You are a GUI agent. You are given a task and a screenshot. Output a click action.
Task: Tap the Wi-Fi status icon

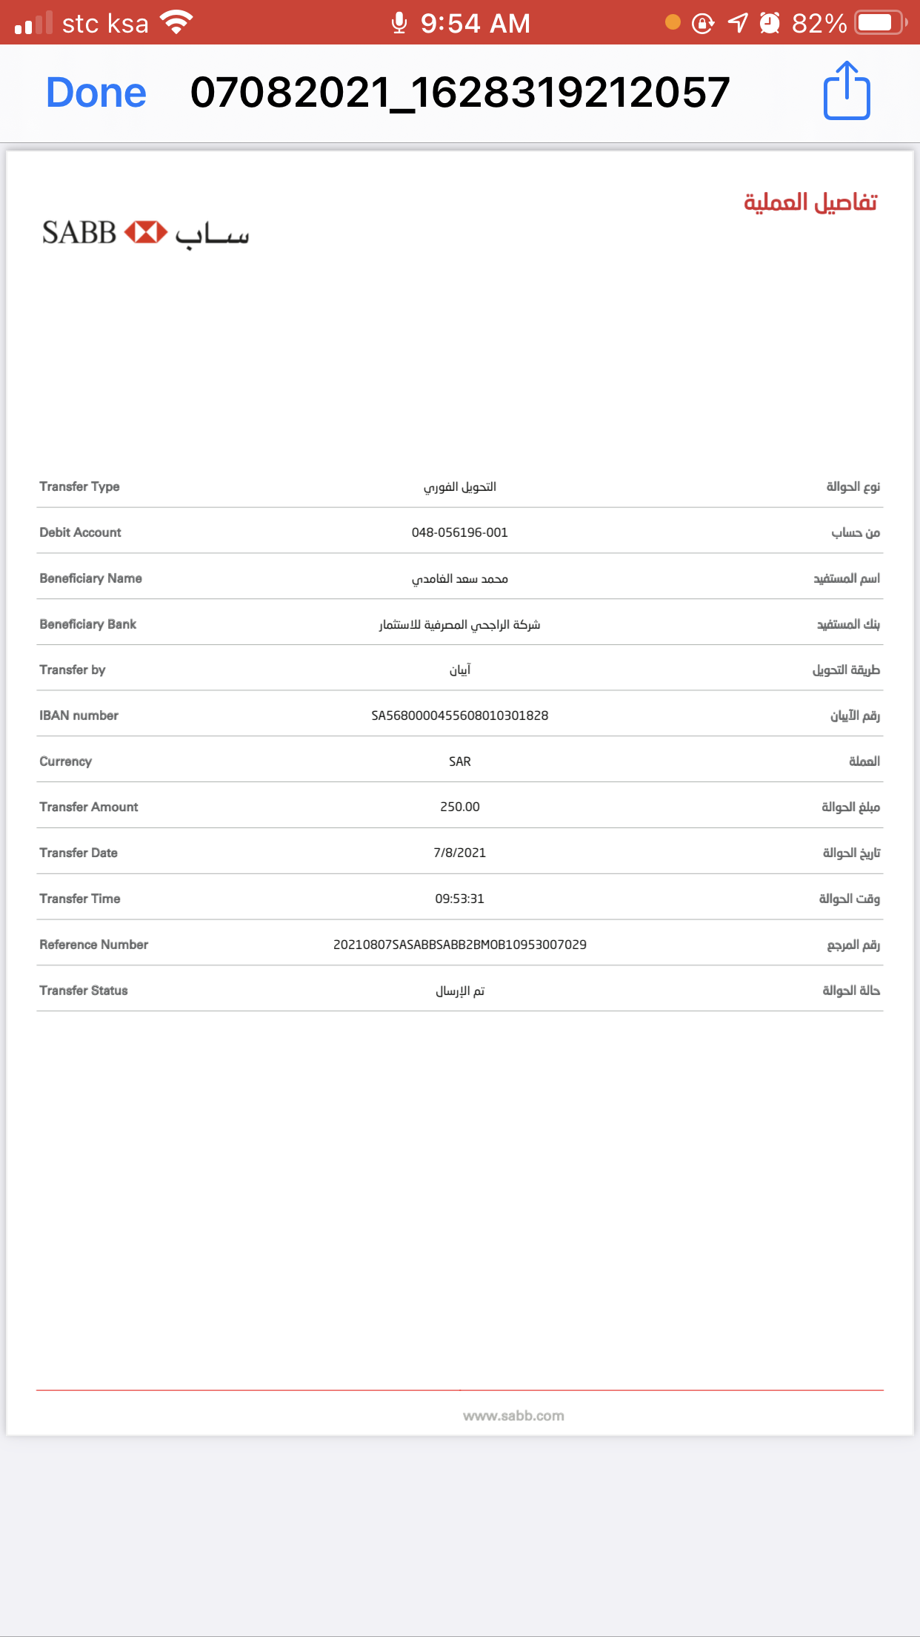pos(176,22)
